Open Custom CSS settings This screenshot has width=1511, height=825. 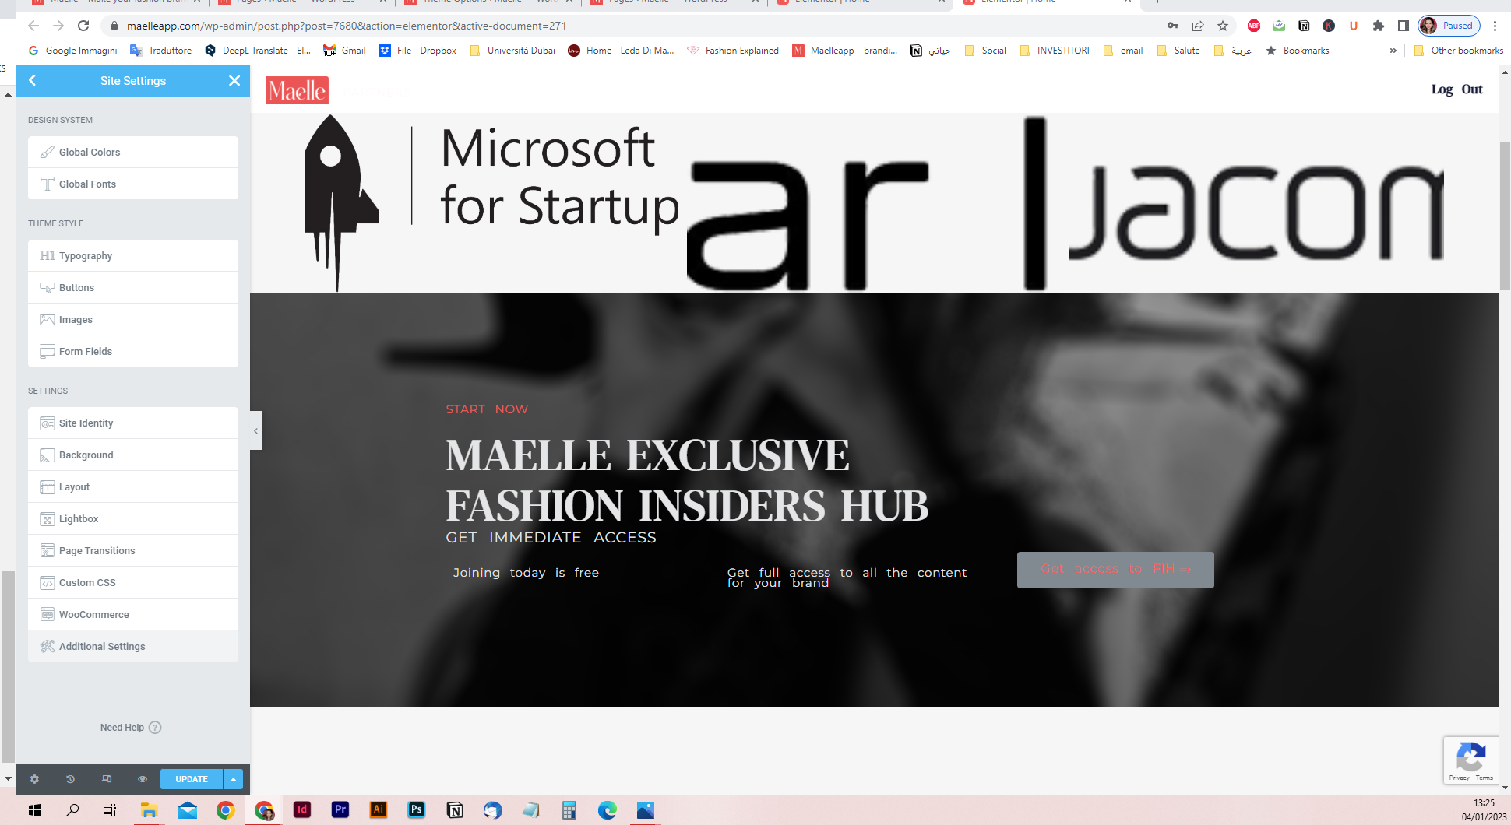(133, 582)
